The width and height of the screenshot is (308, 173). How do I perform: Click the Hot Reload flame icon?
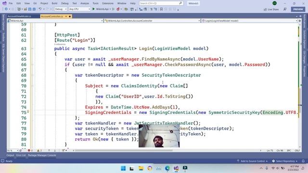pos(118,9)
